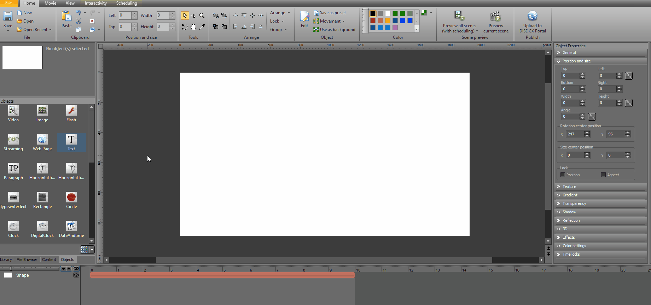This screenshot has width=651, height=305.
Task: Expand the Gradient section
Action: tap(601, 195)
